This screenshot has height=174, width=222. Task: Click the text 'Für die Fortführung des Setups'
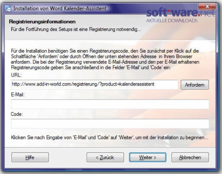click(42, 30)
